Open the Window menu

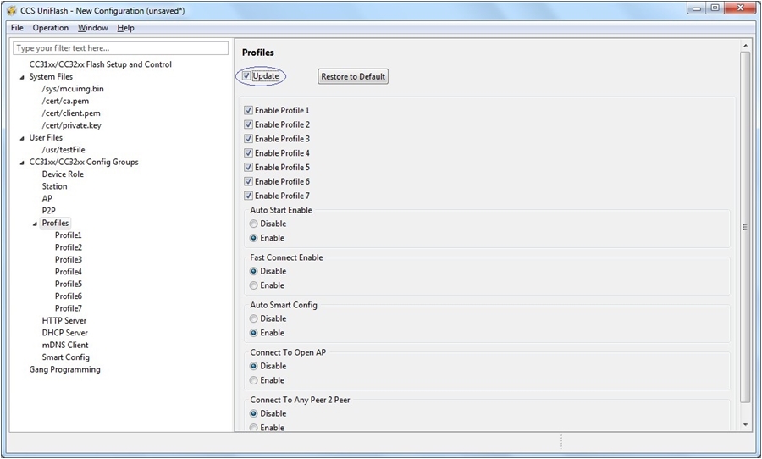(x=93, y=28)
